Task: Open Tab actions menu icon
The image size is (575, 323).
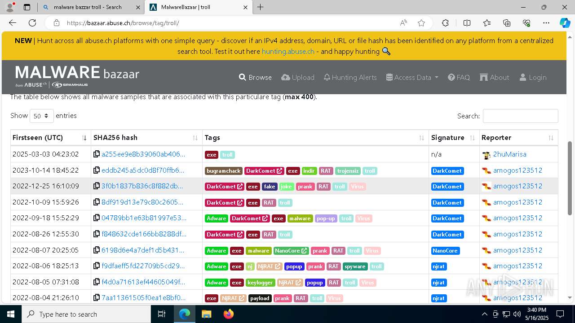Action: [x=27, y=7]
